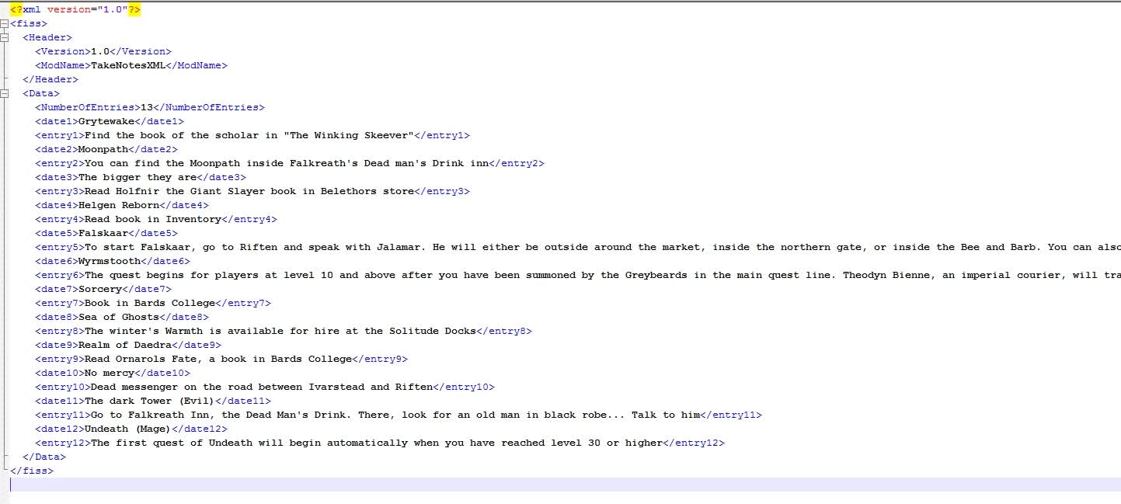
Task: Click entry10 Dead messenger line
Action: (265, 387)
